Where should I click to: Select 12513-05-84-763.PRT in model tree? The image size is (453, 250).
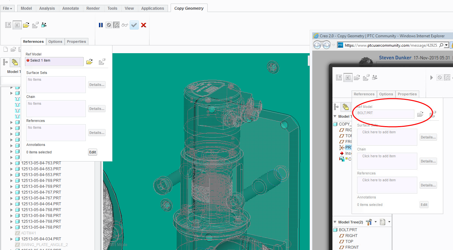[x=41, y=163]
